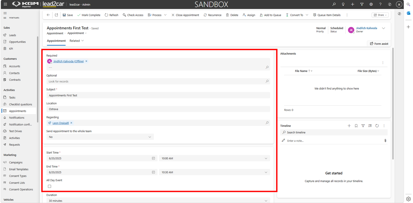Toggle the All Day Event checkbox
413x203 pixels.
click(50, 186)
